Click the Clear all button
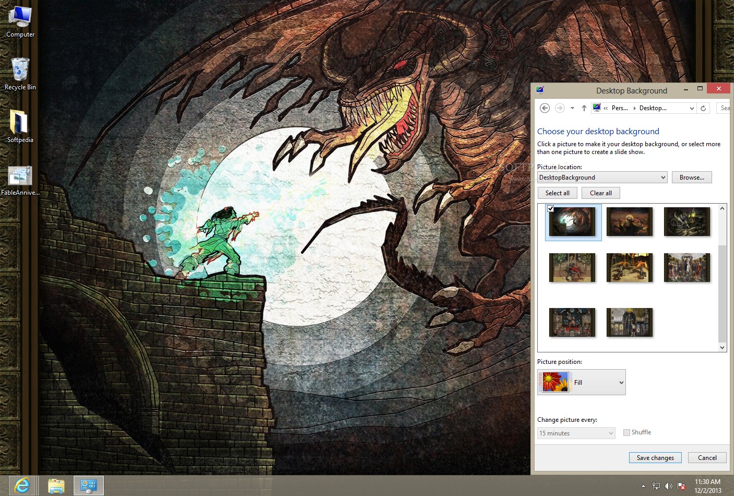Screen dimensions: 734x496 601,193
